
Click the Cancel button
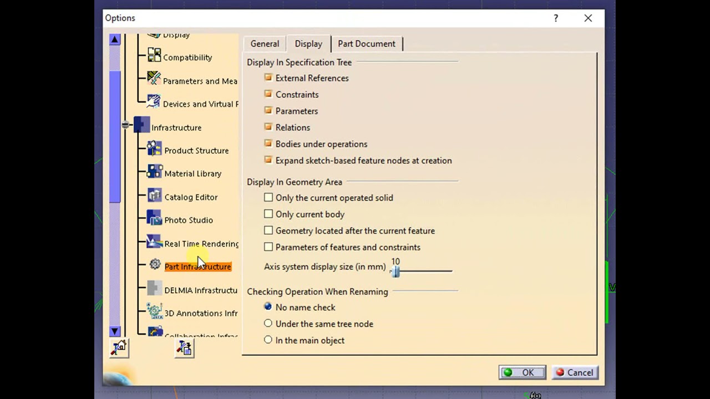pos(575,372)
